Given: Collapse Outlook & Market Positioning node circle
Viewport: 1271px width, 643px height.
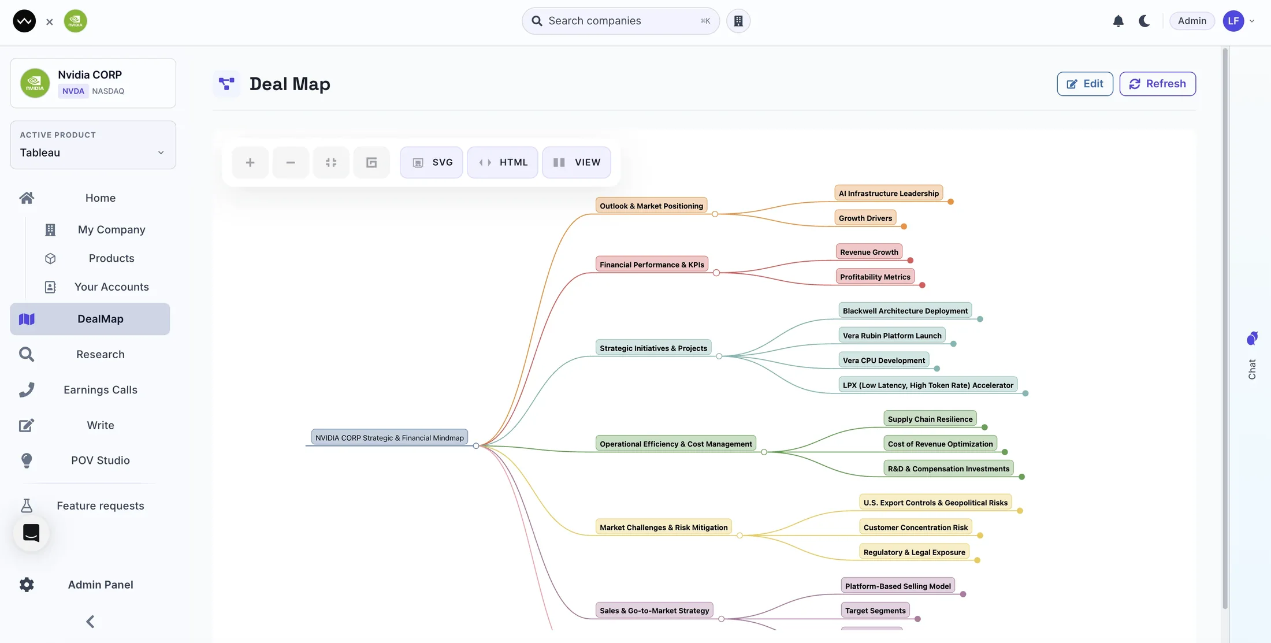Looking at the screenshot, I should (715, 214).
